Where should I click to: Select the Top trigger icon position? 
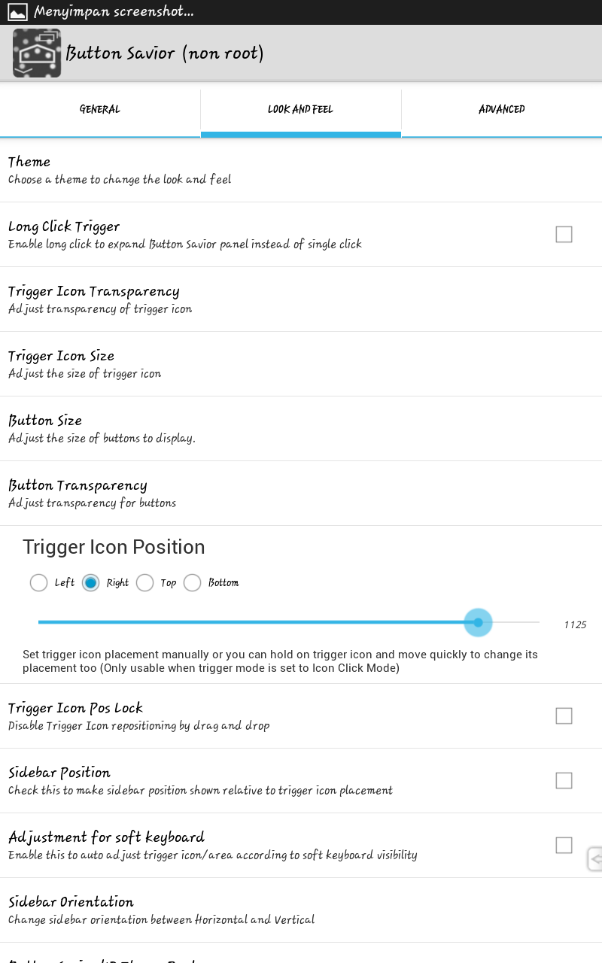[x=144, y=582]
